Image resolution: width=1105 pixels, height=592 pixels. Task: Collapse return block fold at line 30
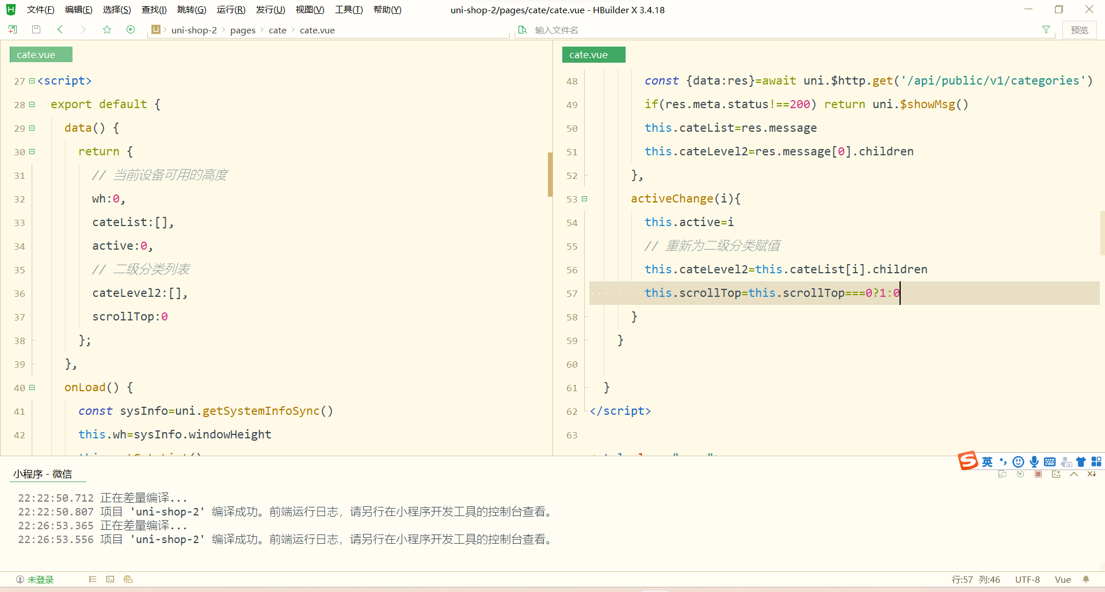click(x=32, y=152)
